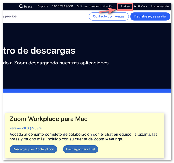Viewport: 174px width, 163px height.
Task: Click Descargar para Intel
Action: 81,149
